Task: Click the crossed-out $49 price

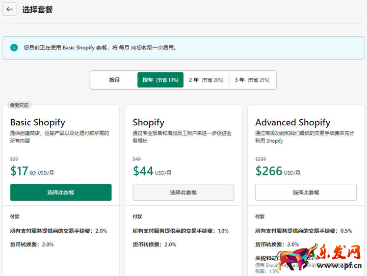Action: click(137, 159)
